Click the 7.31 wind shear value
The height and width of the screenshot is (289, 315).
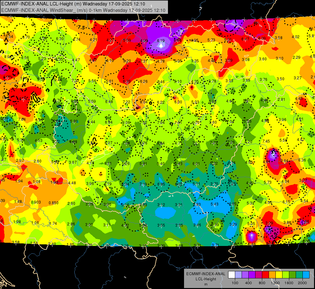[144, 61]
